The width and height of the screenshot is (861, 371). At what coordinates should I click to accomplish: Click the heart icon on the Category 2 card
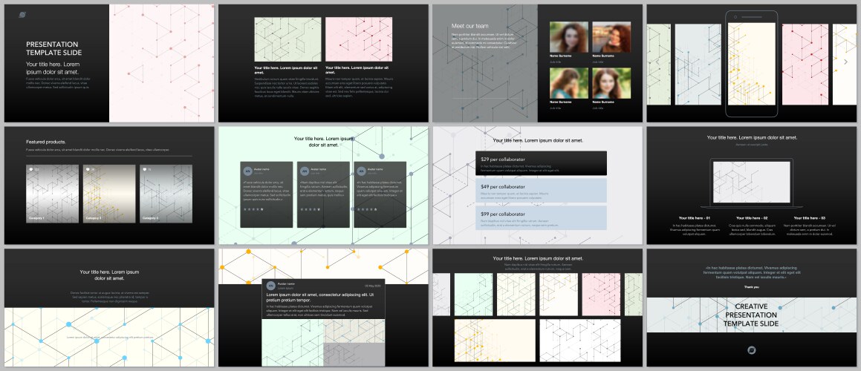click(x=88, y=170)
